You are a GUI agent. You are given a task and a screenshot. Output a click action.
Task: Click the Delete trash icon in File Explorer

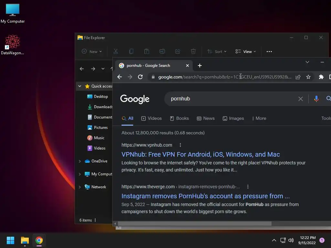[x=193, y=51]
